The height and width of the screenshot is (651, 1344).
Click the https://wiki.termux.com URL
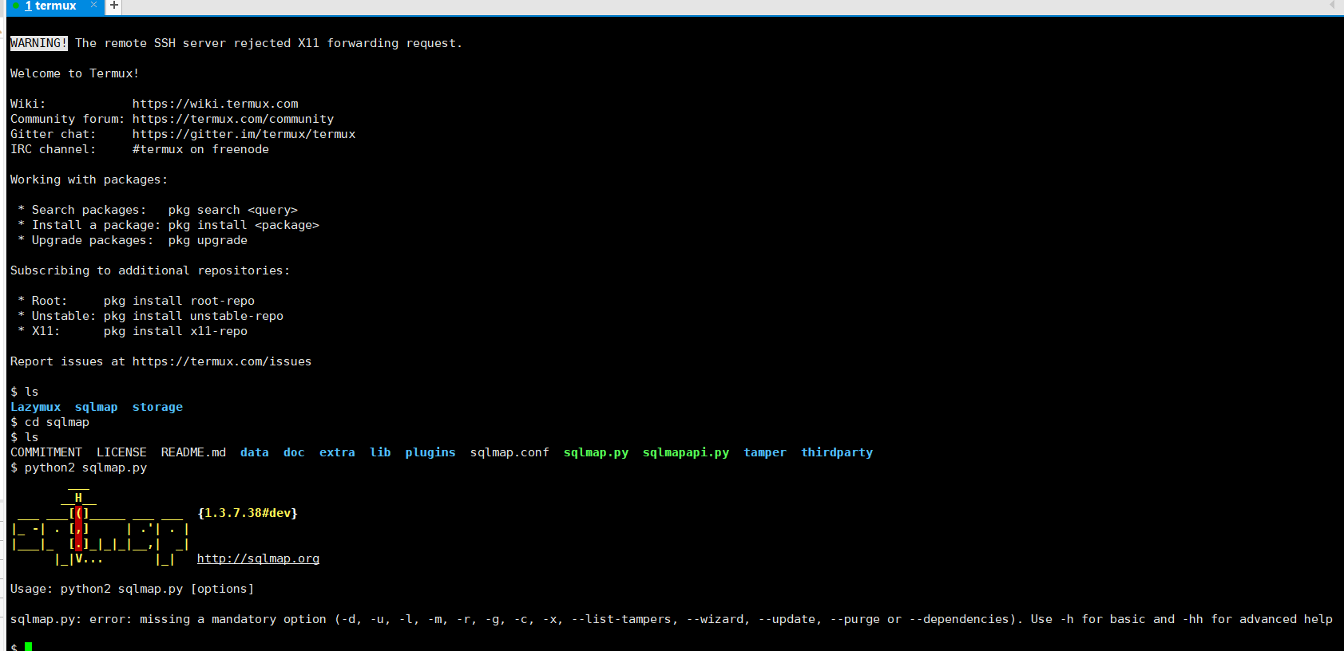pyautogui.click(x=215, y=104)
